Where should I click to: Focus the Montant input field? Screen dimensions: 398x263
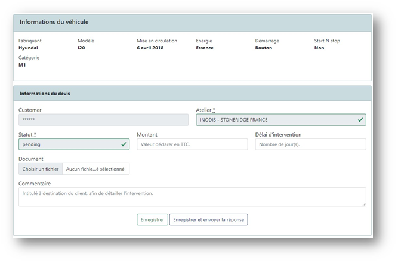pos(192,144)
